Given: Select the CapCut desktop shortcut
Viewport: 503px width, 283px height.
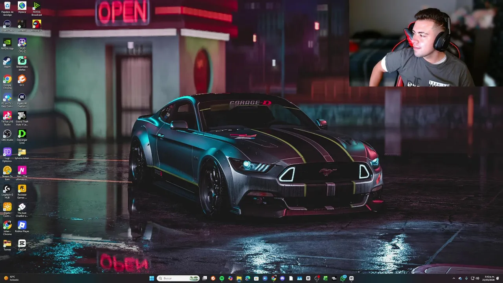Looking at the screenshot, I should pyautogui.click(x=22, y=245).
